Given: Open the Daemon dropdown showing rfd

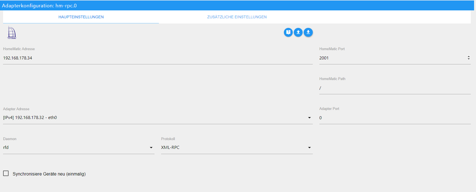Looking at the screenshot, I should coord(79,148).
